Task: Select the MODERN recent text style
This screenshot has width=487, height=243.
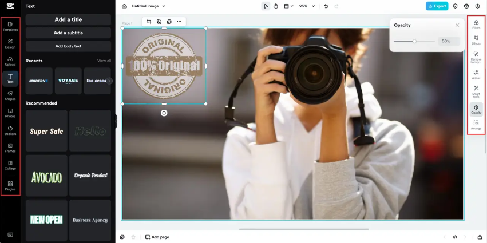Action: click(39, 81)
